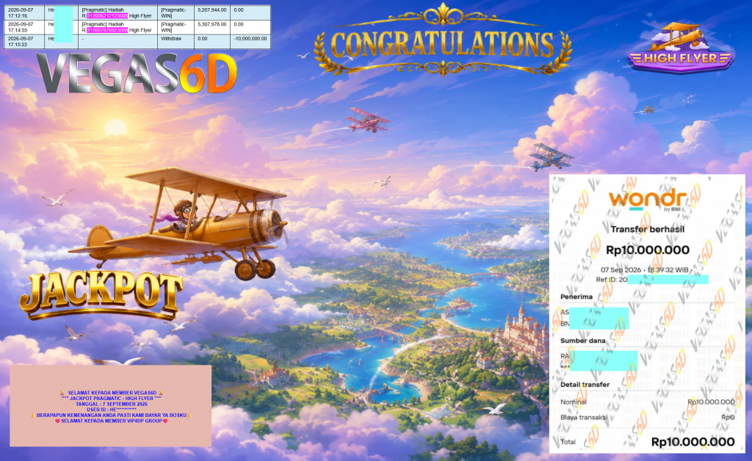Click the VEGAS6D logo

coord(137,73)
